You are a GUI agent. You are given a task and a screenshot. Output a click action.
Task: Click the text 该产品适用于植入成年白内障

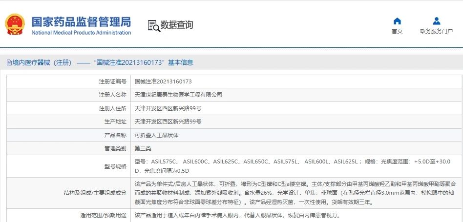pyautogui.click(x=238, y=216)
